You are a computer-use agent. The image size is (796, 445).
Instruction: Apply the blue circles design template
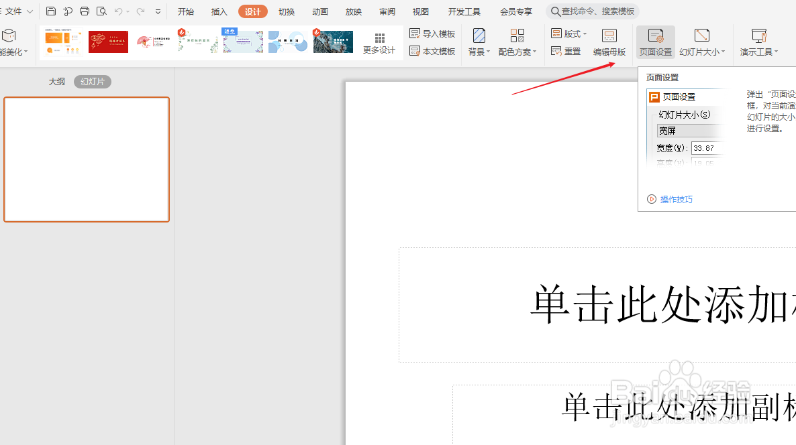[x=288, y=42]
